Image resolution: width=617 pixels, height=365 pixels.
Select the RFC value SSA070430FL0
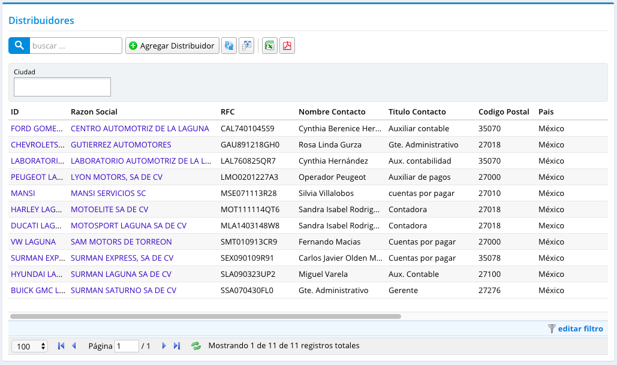[246, 290]
